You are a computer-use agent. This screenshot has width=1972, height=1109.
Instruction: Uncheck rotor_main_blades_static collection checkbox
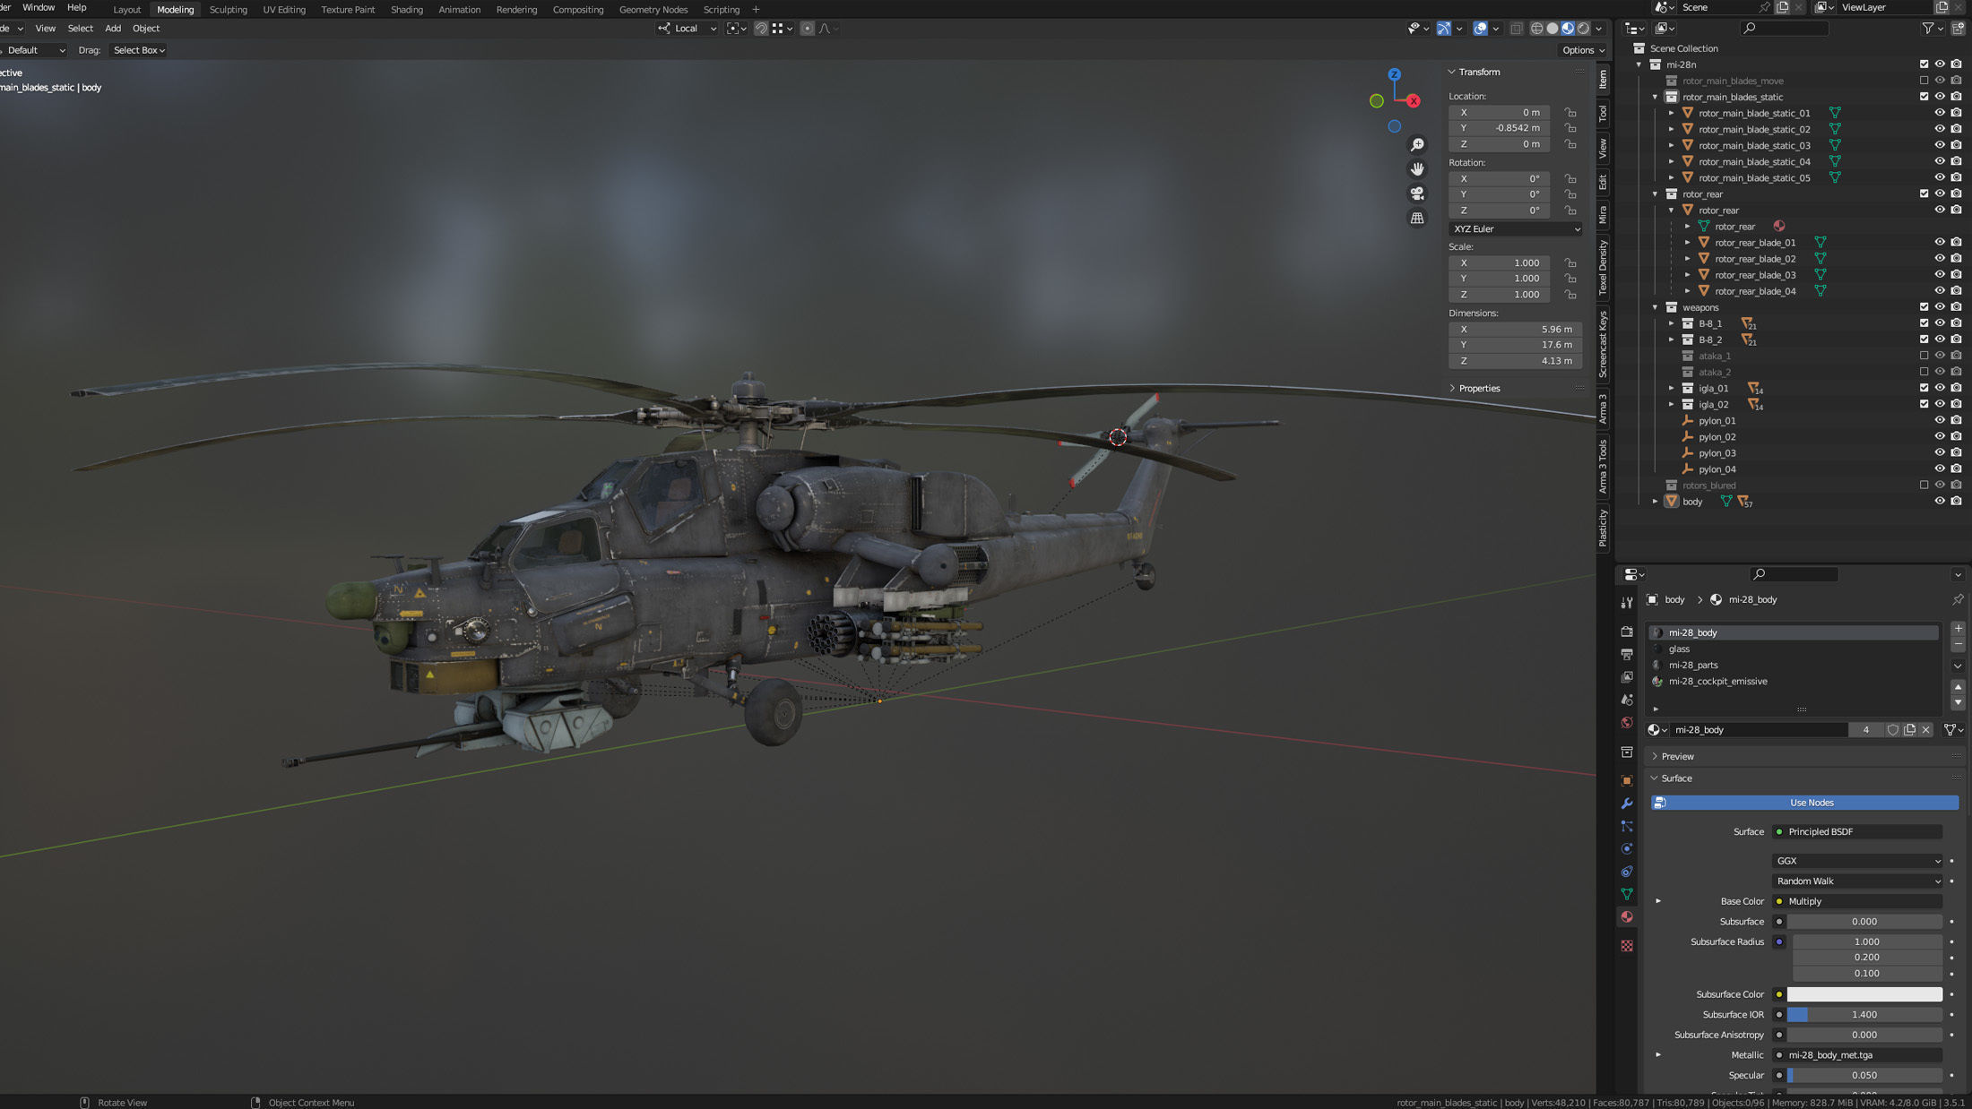1924,97
